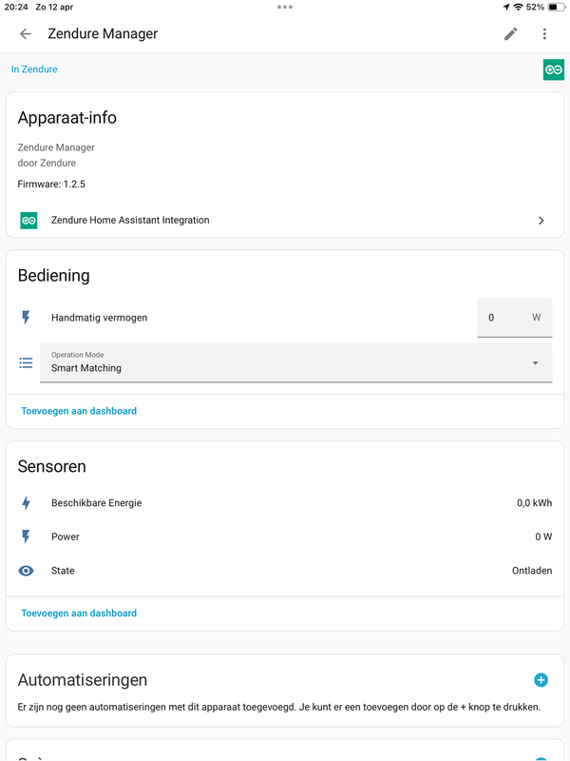The image size is (570, 761).
Task: Click the Handmatig vermogen label
Action: (100, 318)
